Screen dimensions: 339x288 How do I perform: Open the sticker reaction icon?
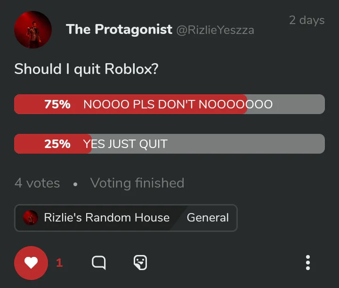140,263
